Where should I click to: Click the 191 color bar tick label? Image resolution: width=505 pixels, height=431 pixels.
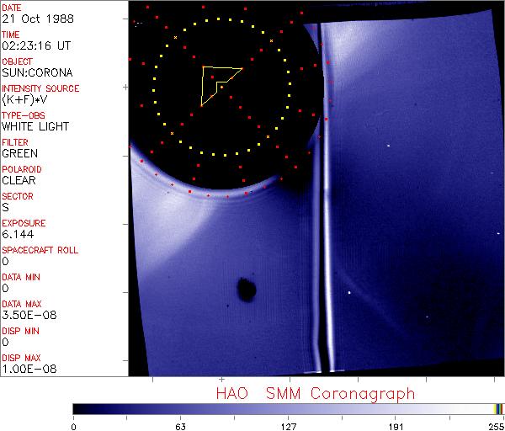(396, 427)
